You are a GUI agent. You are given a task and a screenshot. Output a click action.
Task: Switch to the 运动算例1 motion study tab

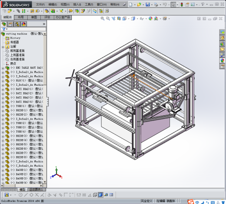[36, 190]
